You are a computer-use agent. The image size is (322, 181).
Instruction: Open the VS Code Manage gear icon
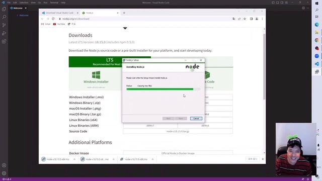coord(4,173)
